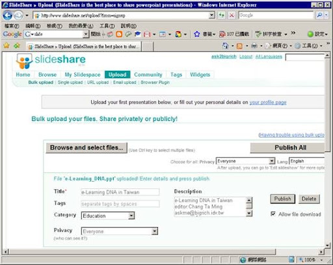The height and width of the screenshot is (265, 333).
Task: Expand the Google toolbar overflow chevron
Action: [x=293, y=33]
